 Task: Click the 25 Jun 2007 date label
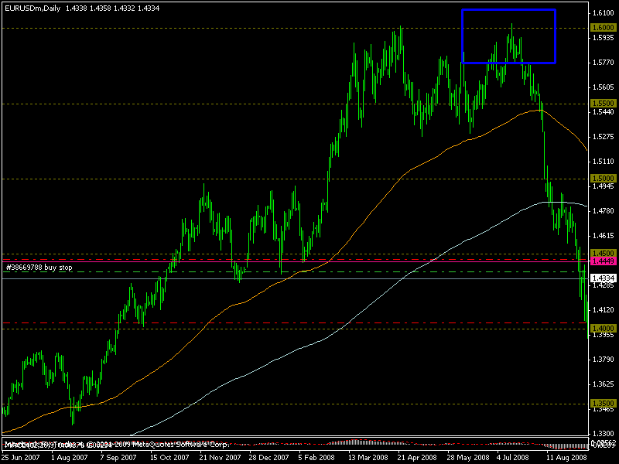click(x=21, y=457)
